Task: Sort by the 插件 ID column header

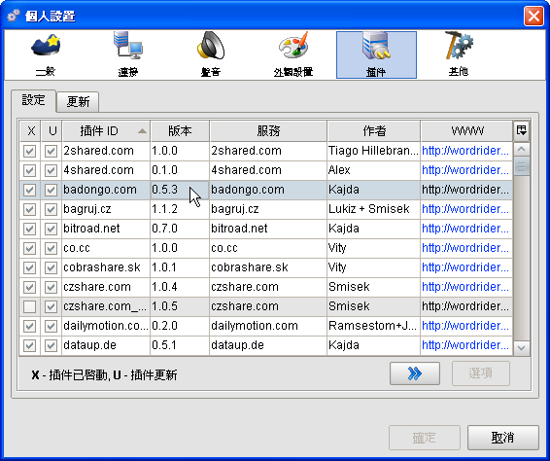Action: click(x=106, y=131)
